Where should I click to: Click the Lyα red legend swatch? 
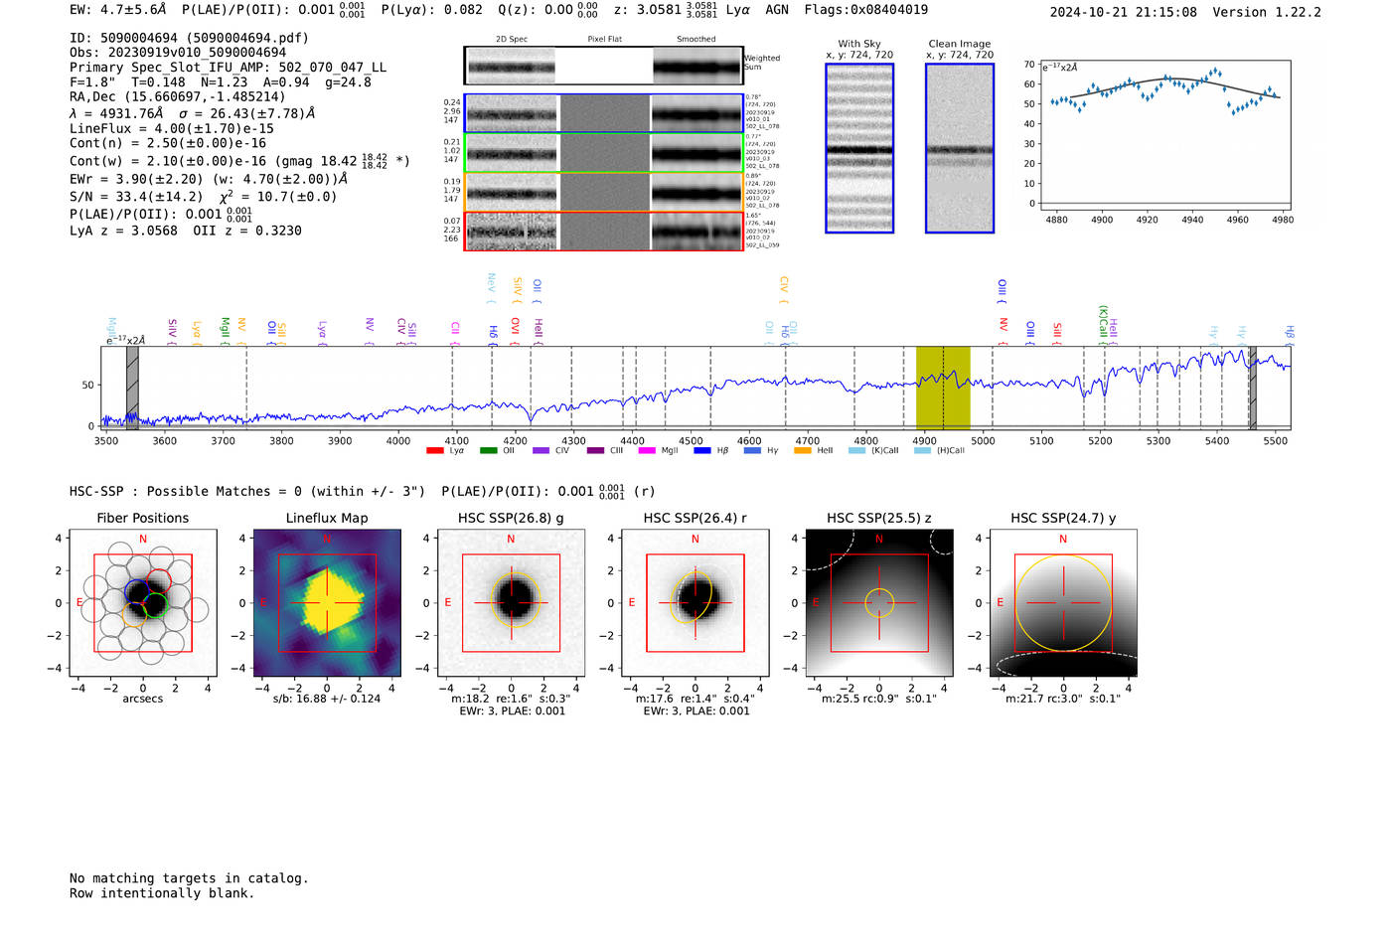tap(435, 451)
